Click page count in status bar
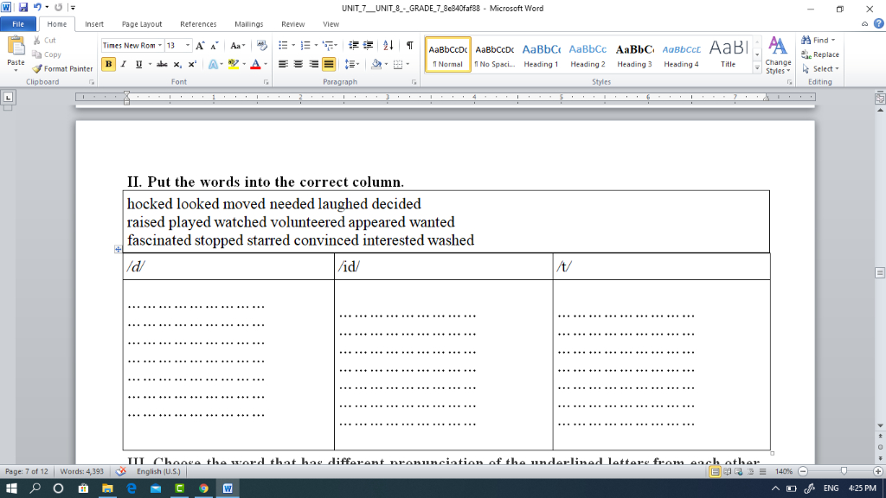This screenshot has height=498, width=886. click(27, 471)
